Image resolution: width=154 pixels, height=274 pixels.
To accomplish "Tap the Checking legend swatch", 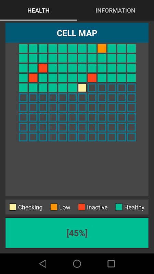I will pos(13,207).
